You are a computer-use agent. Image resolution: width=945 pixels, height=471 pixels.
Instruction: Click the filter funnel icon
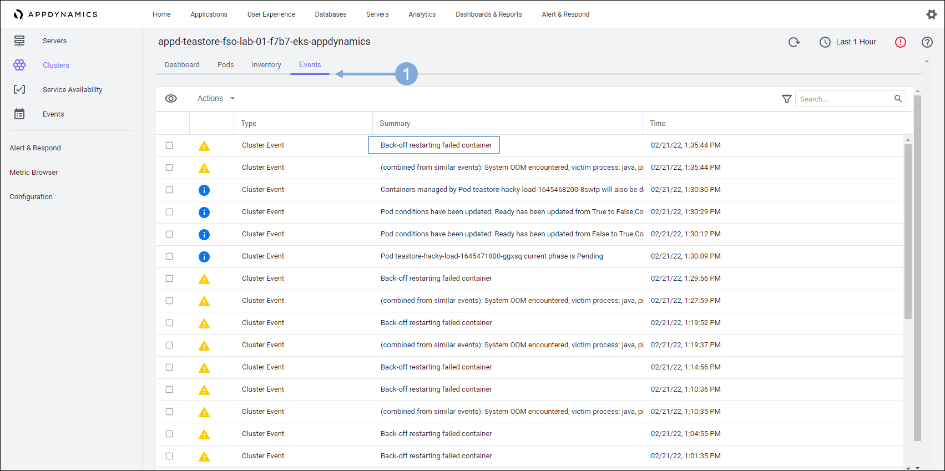(x=786, y=99)
